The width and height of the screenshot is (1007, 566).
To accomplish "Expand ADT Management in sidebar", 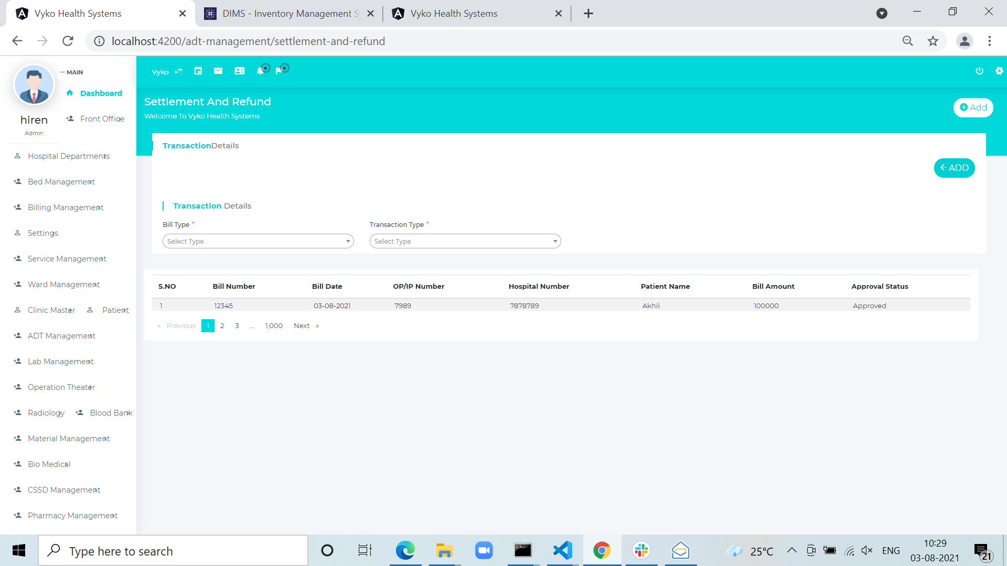I will click(x=61, y=336).
